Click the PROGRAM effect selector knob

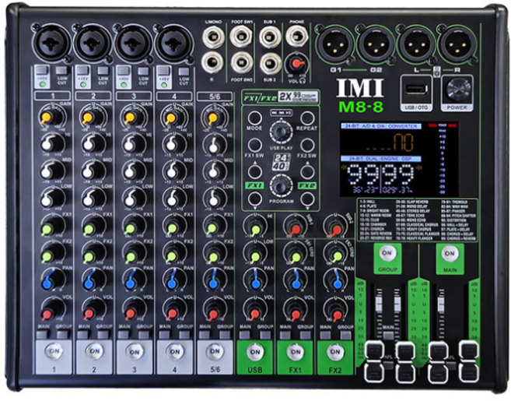click(x=280, y=184)
